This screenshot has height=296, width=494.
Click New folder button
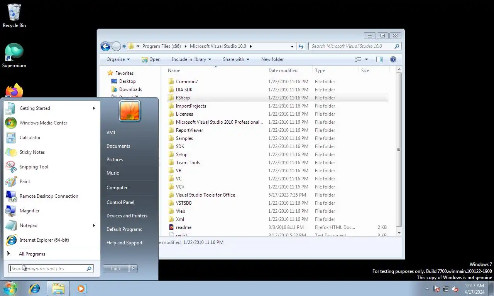pos(272,59)
